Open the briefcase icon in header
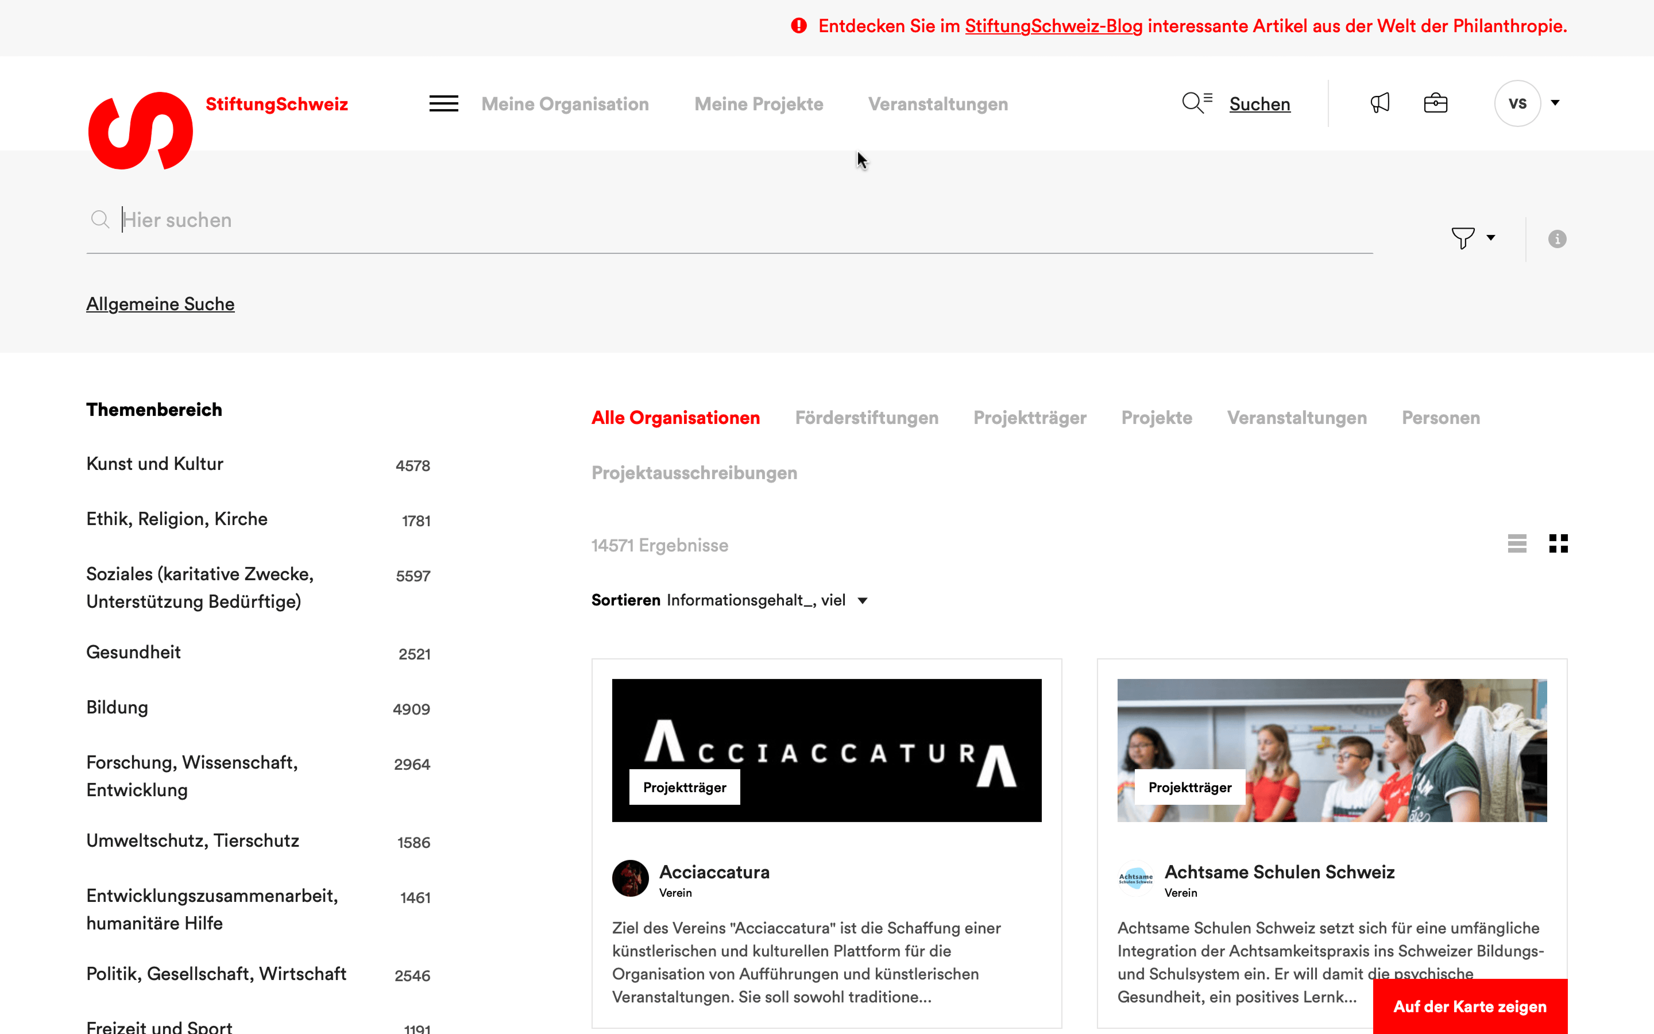The height and width of the screenshot is (1034, 1654). [x=1435, y=103]
